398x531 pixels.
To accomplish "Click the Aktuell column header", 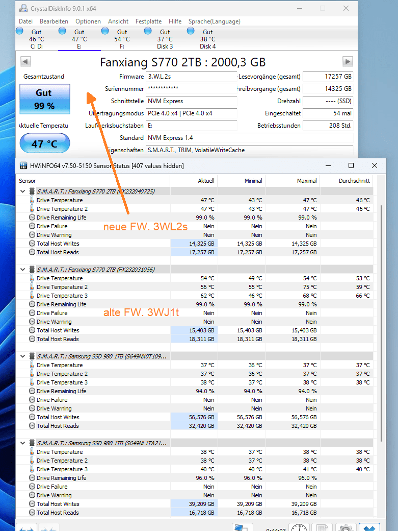I will pyautogui.click(x=194, y=181).
